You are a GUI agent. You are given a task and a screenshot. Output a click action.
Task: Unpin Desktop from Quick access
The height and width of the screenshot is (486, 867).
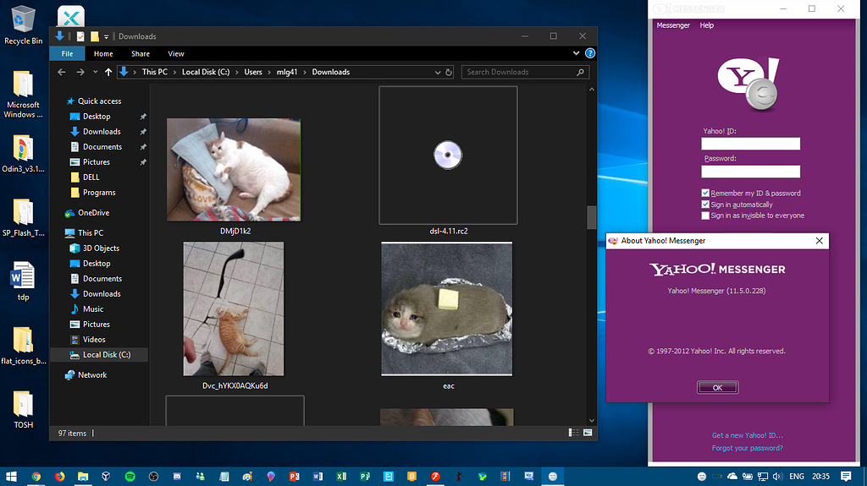143,117
